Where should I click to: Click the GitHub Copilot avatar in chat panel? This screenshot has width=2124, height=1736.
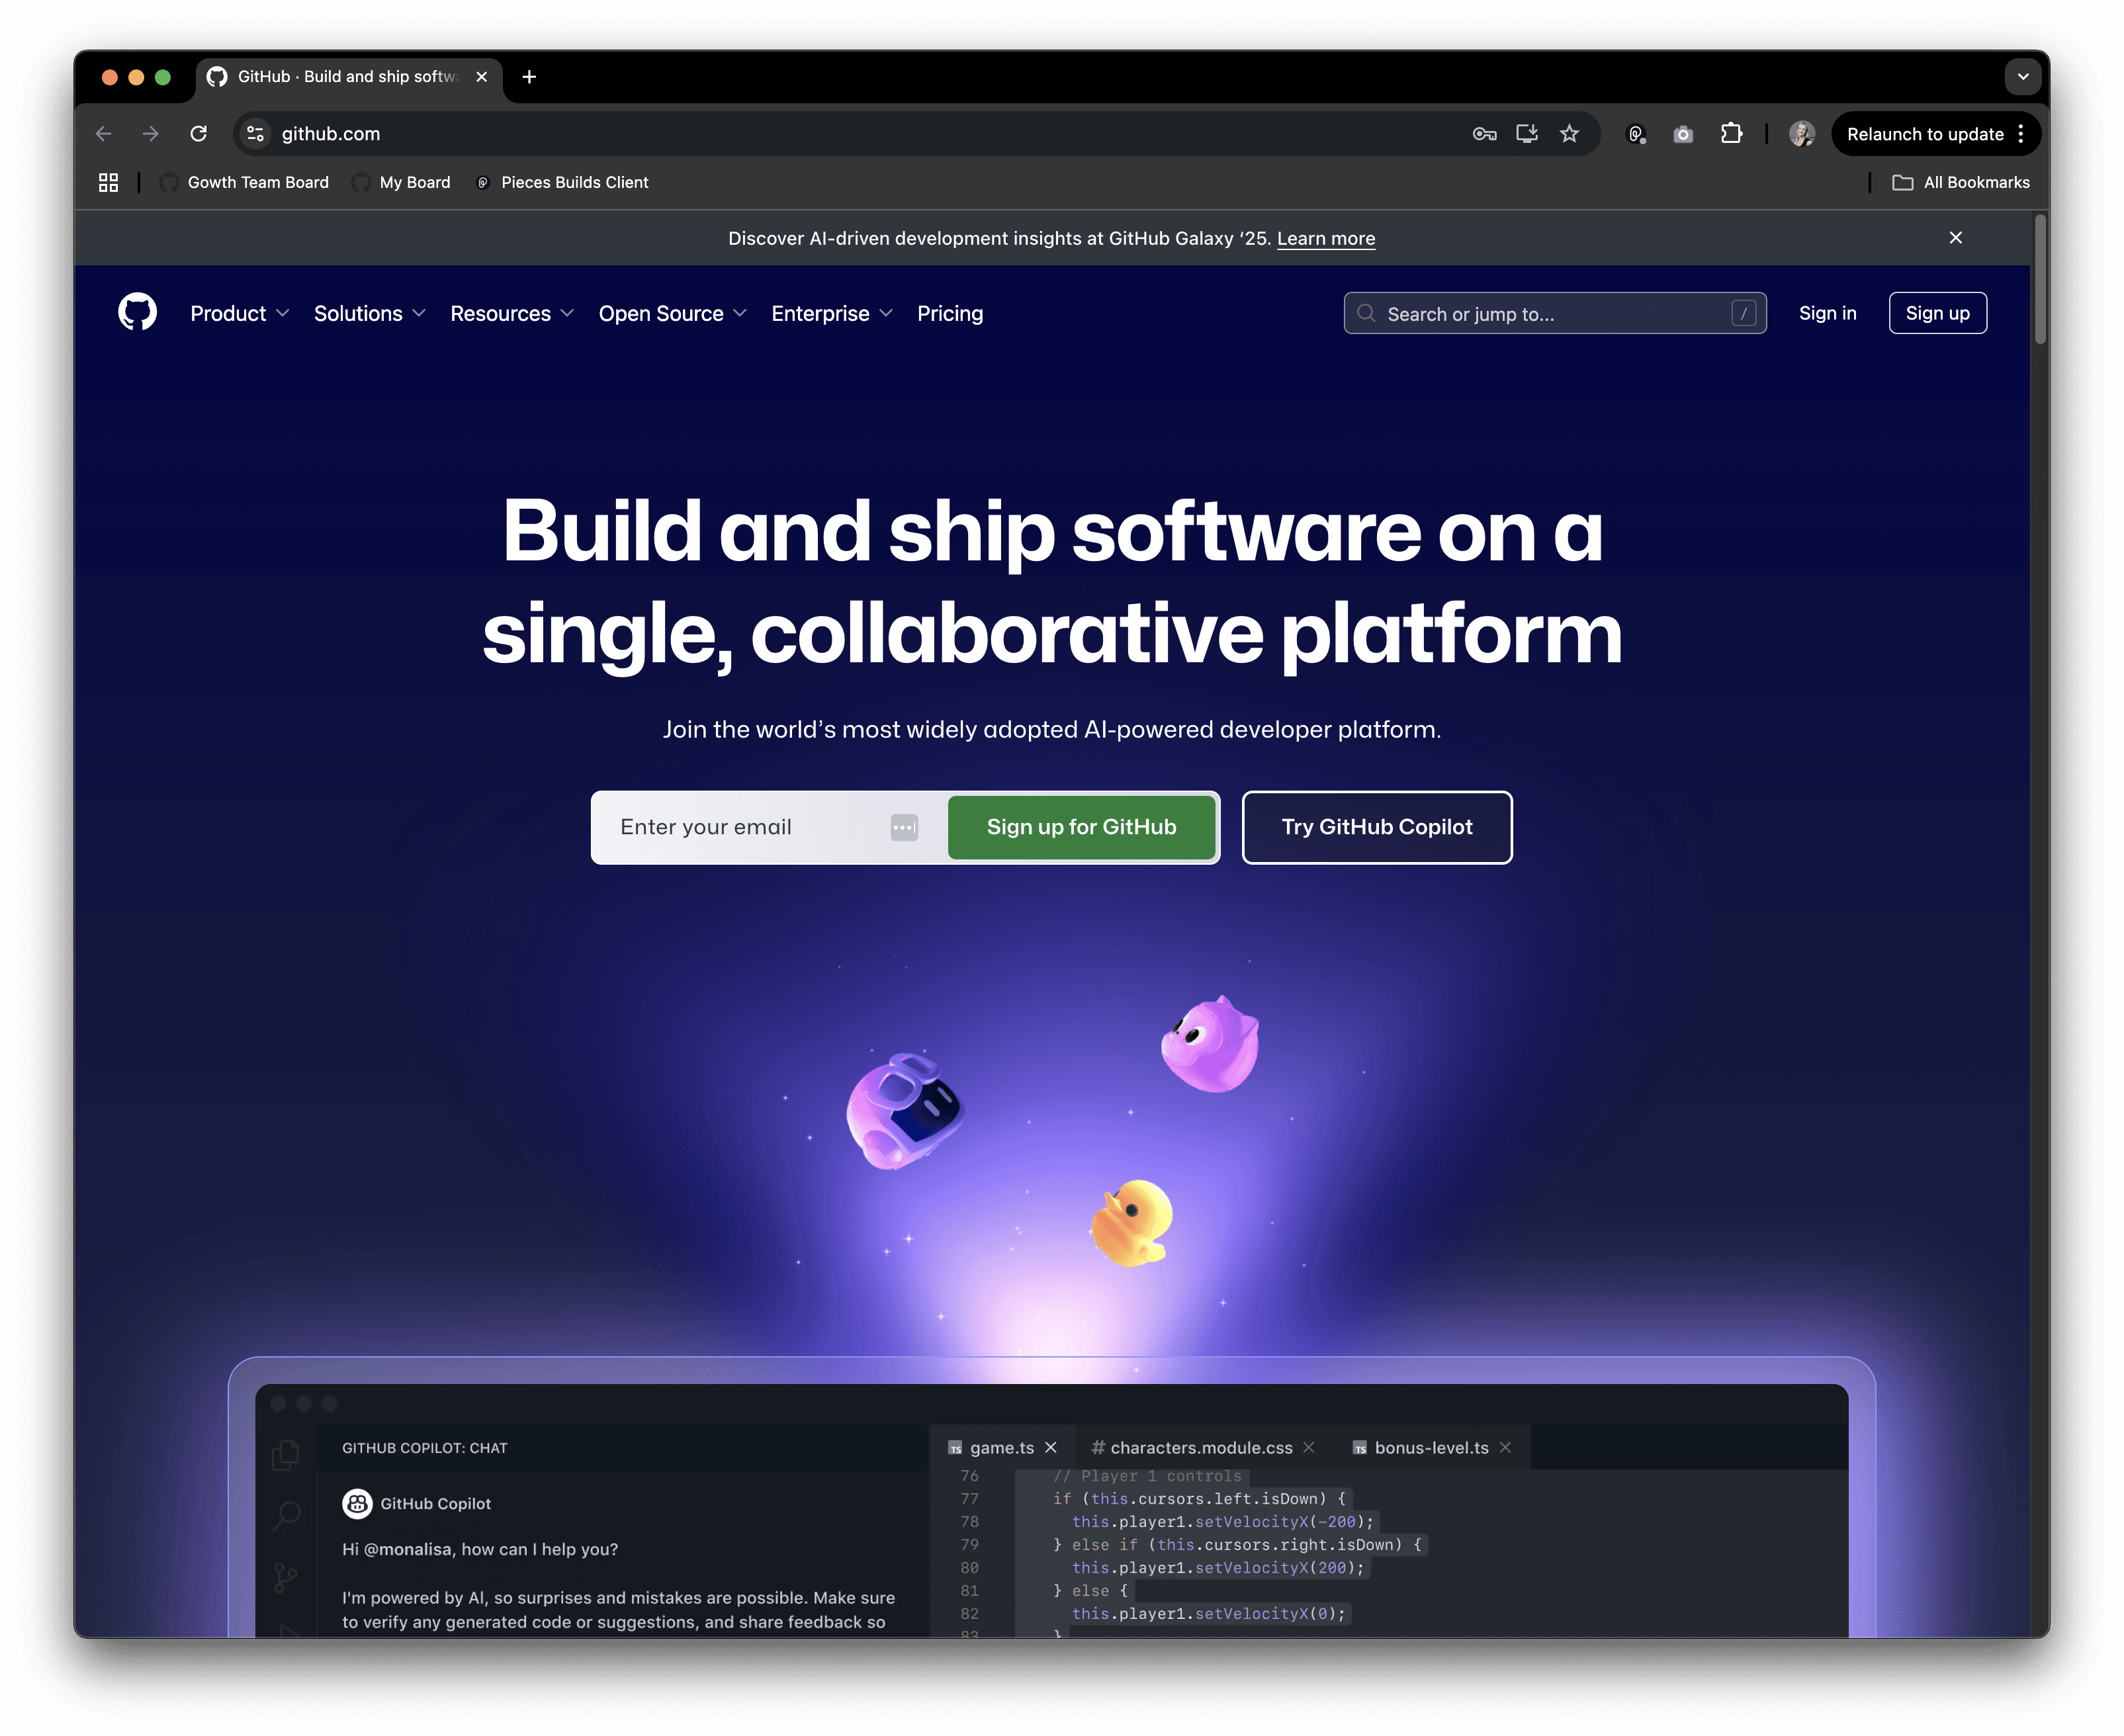357,1503
